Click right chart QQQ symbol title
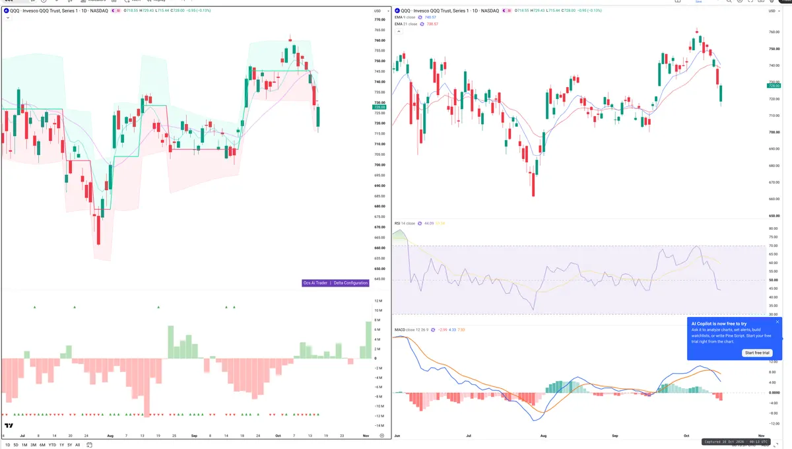This screenshot has width=792, height=449. point(449,11)
